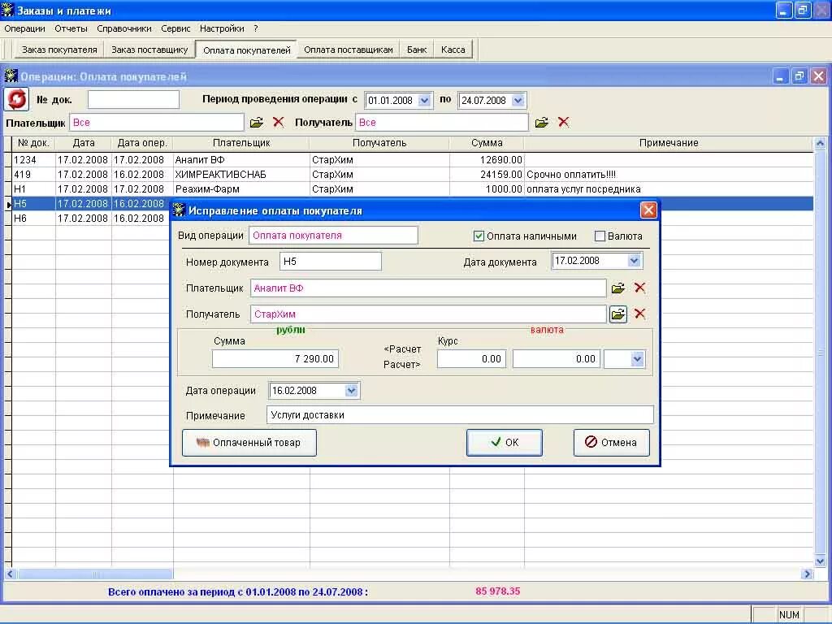Click horizontal scrollbar right arrow
Image resolution: width=832 pixels, height=624 pixels.
click(x=807, y=574)
